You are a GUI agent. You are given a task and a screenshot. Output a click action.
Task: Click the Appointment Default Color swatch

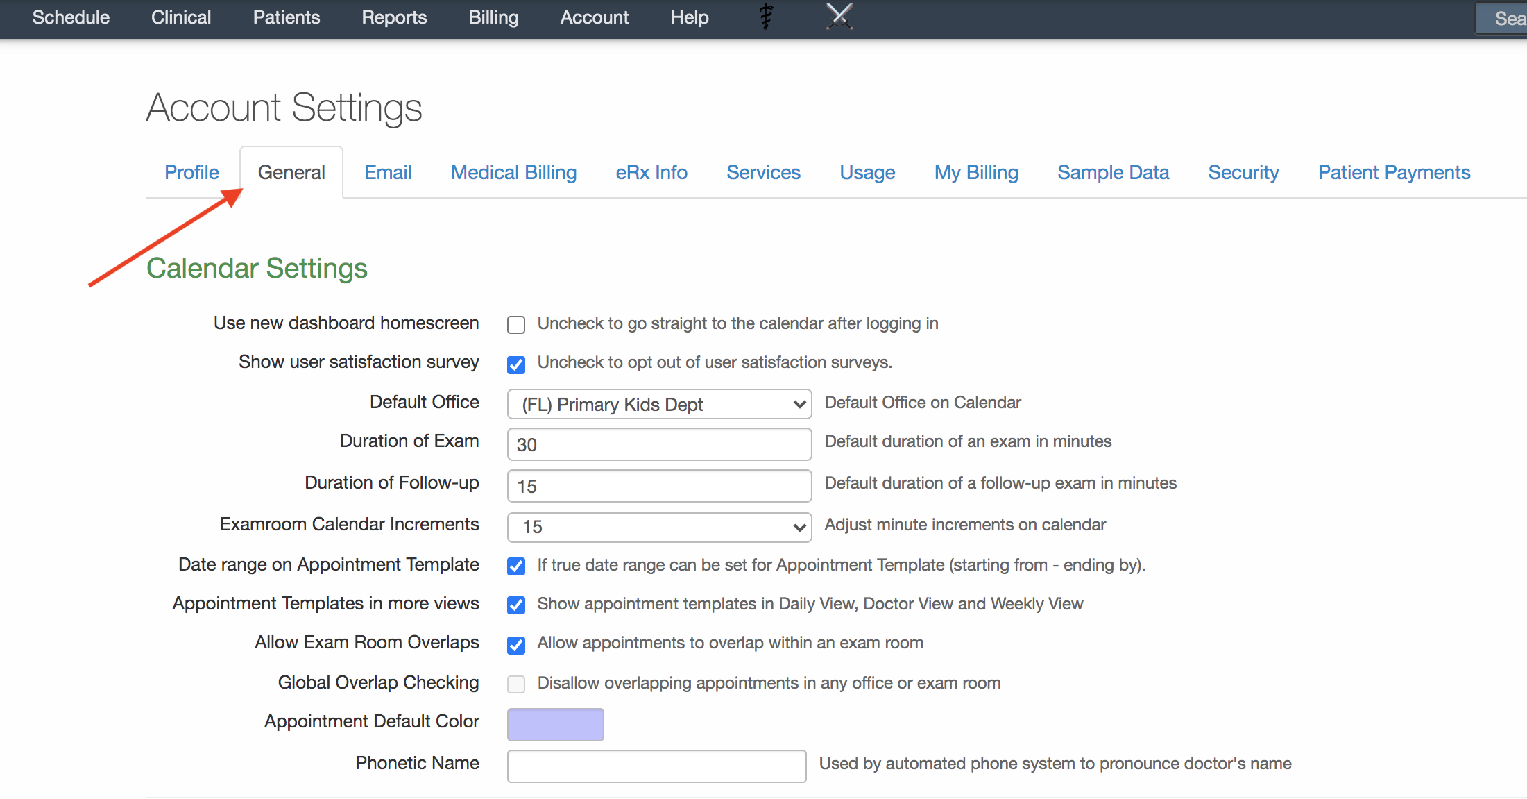(556, 723)
